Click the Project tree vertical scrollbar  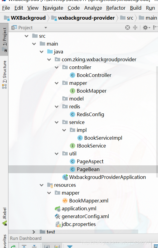click(157, 122)
